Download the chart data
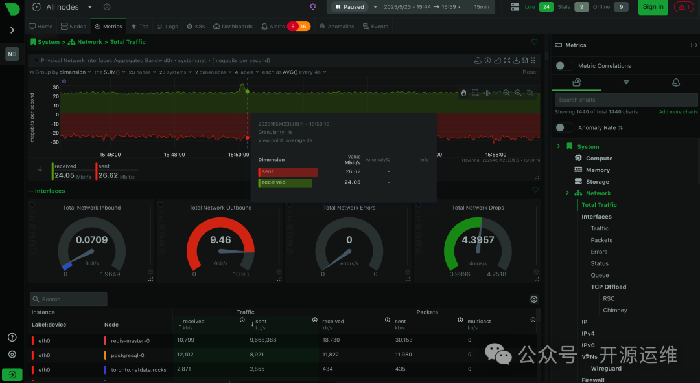The height and width of the screenshot is (383, 700). click(516, 60)
